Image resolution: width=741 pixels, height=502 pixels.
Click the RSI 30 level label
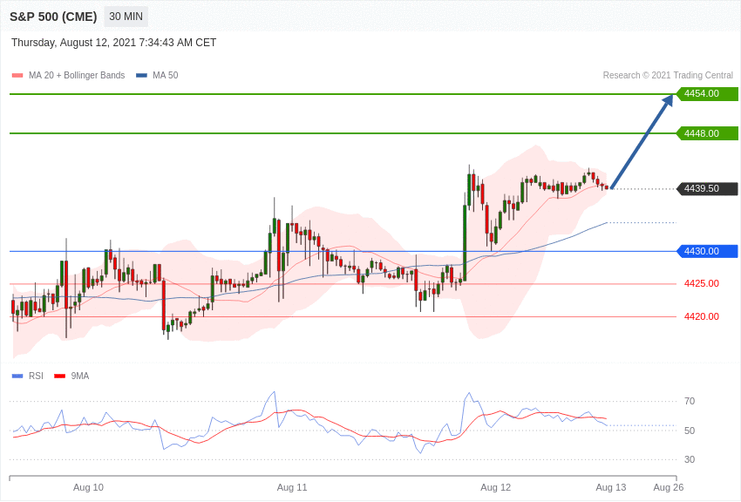[x=690, y=459]
